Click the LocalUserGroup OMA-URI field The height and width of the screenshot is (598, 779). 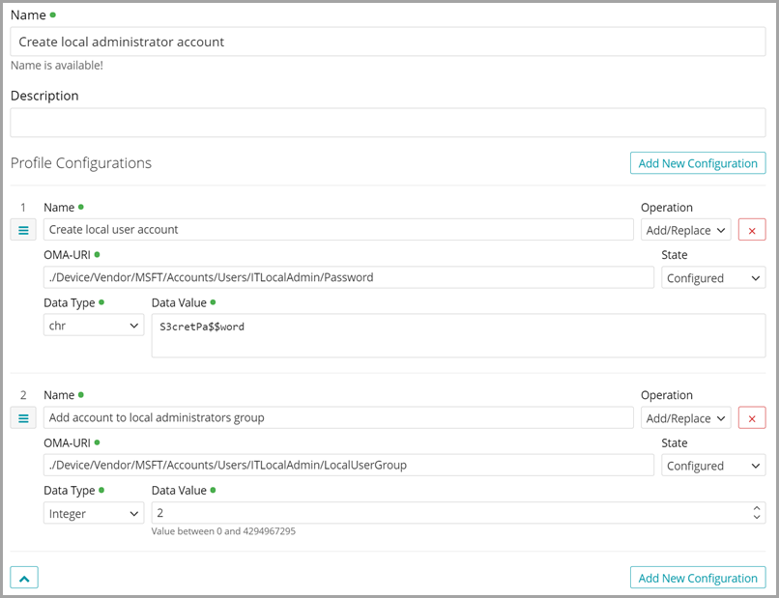point(348,465)
